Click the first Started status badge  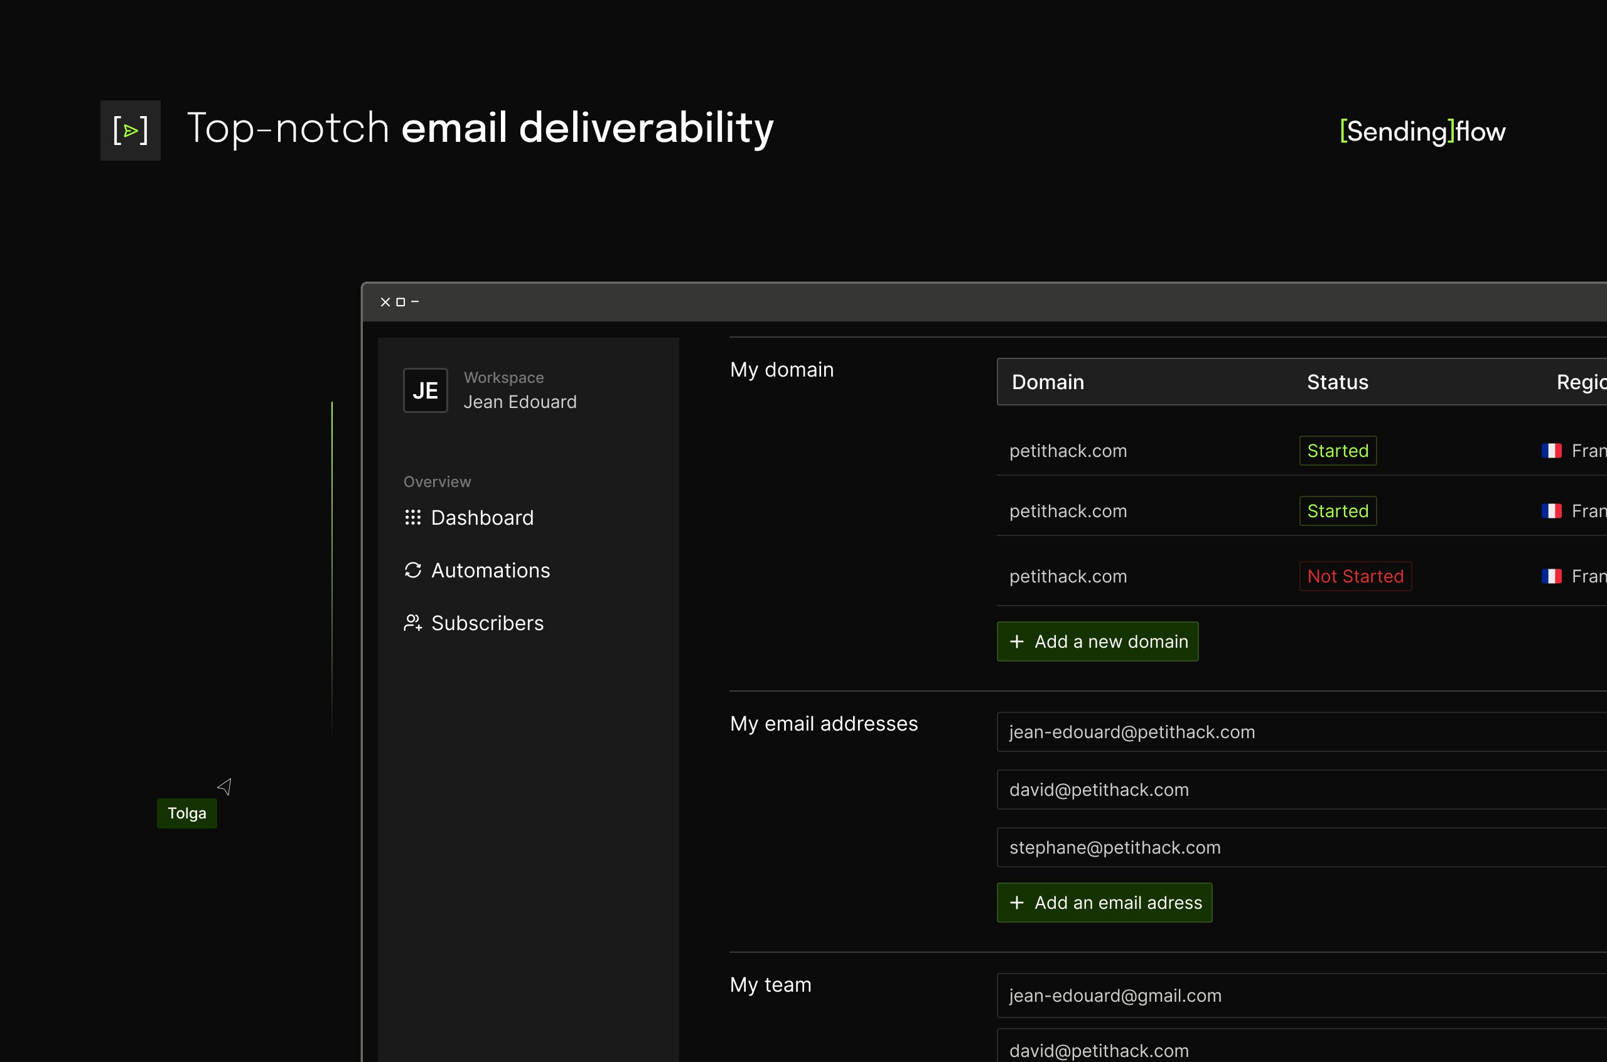pyautogui.click(x=1338, y=451)
